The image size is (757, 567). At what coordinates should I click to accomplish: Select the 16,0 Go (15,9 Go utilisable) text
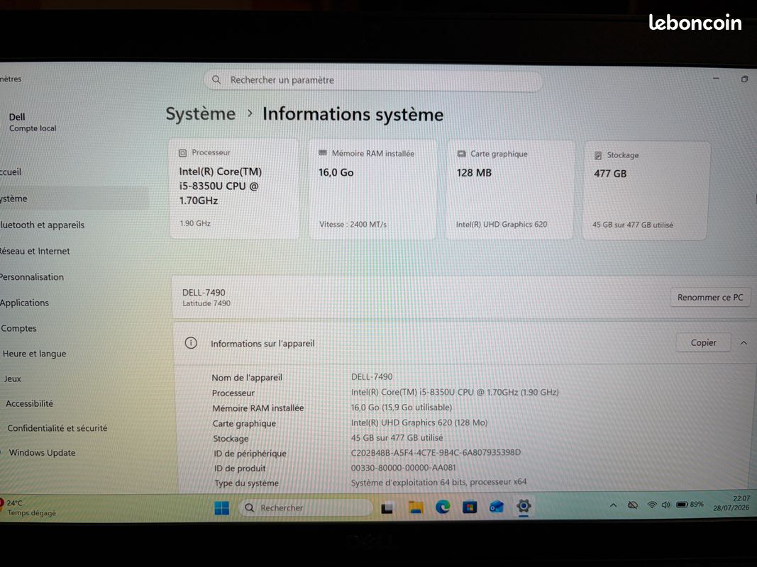(401, 408)
